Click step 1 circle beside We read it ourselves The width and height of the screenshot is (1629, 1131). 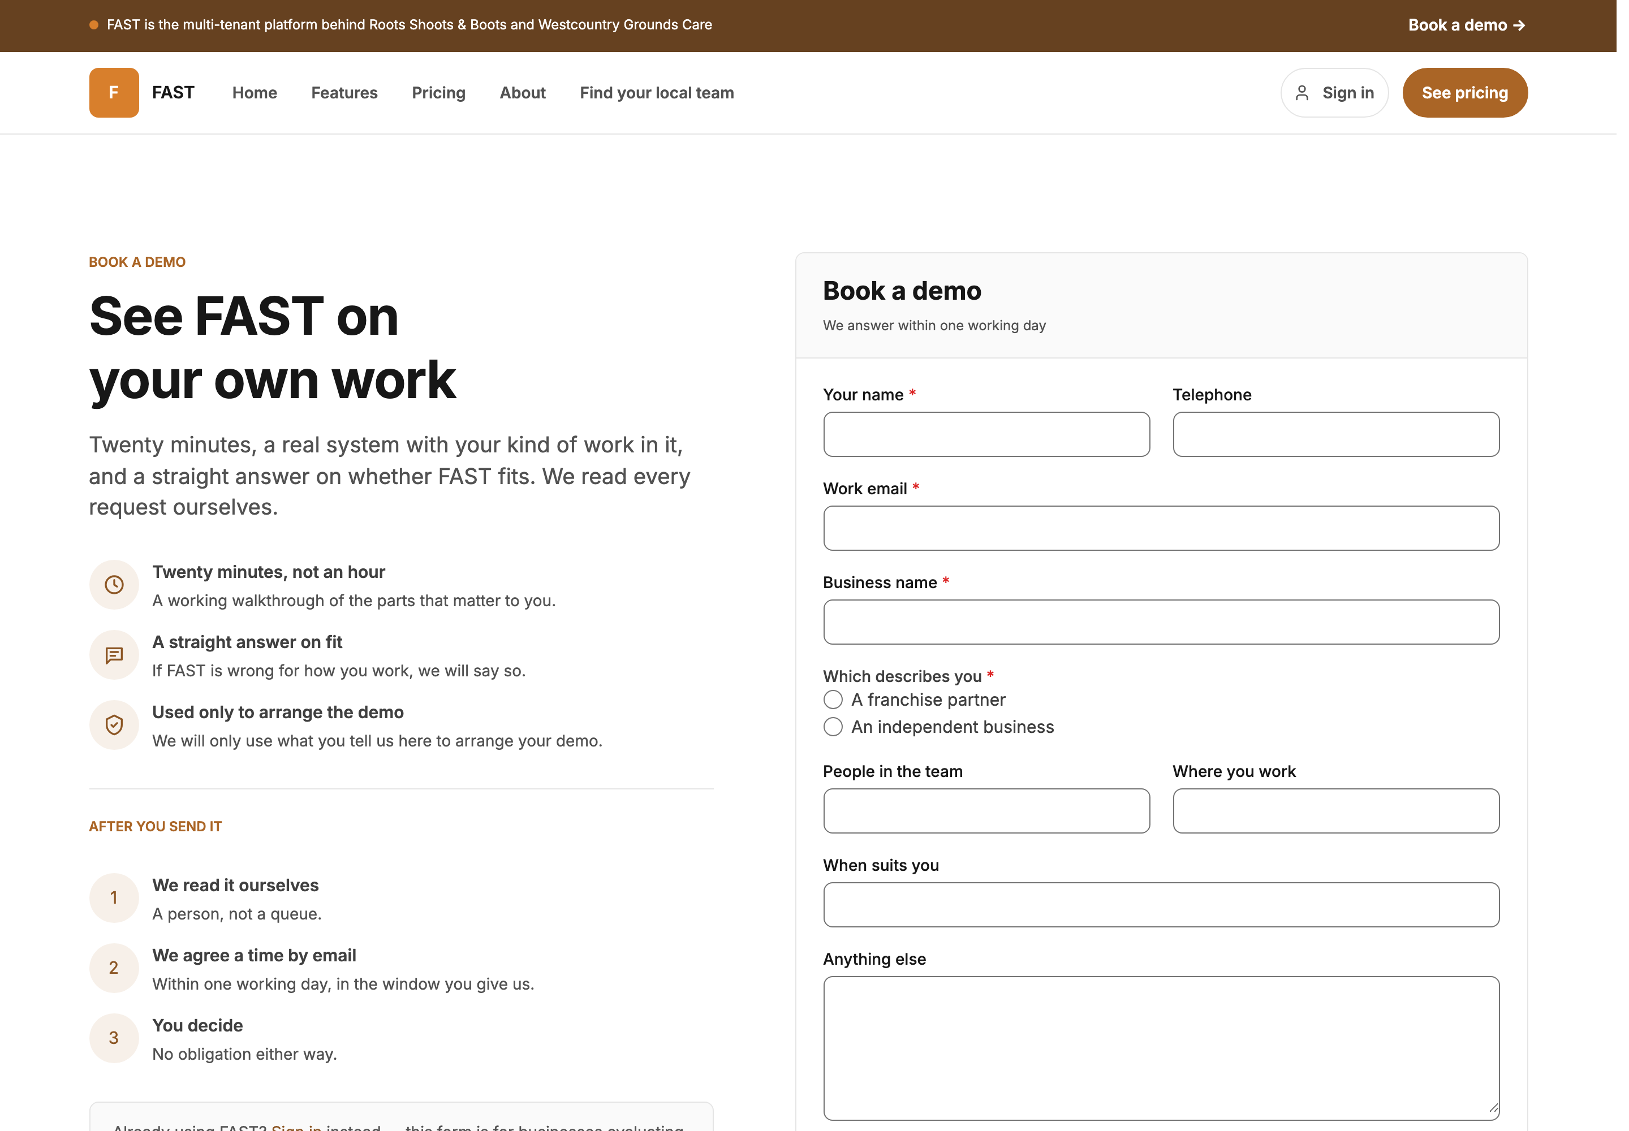click(x=114, y=898)
